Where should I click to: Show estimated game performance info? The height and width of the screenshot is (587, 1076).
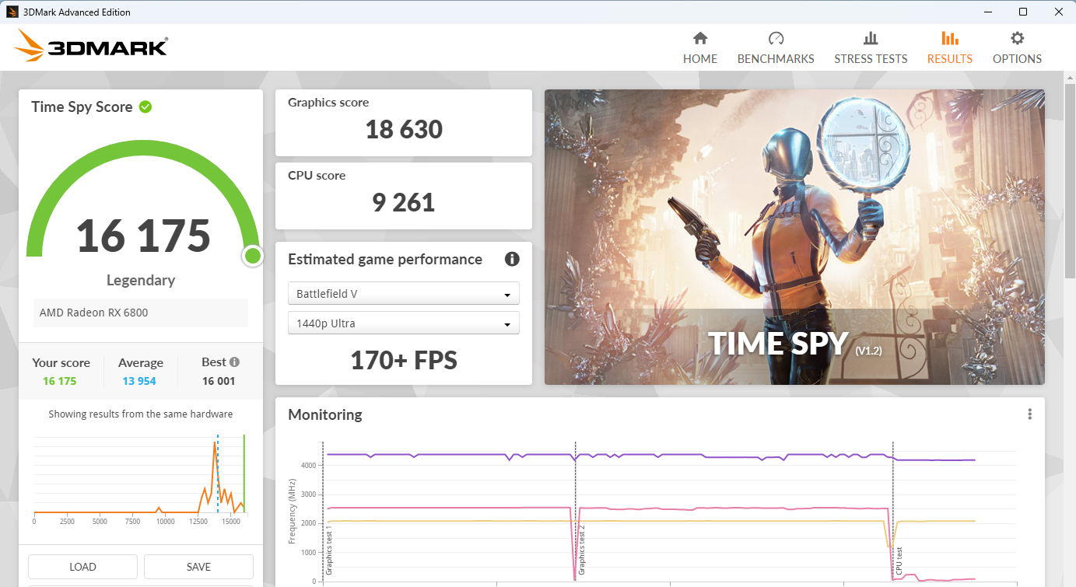click(512, 259)
